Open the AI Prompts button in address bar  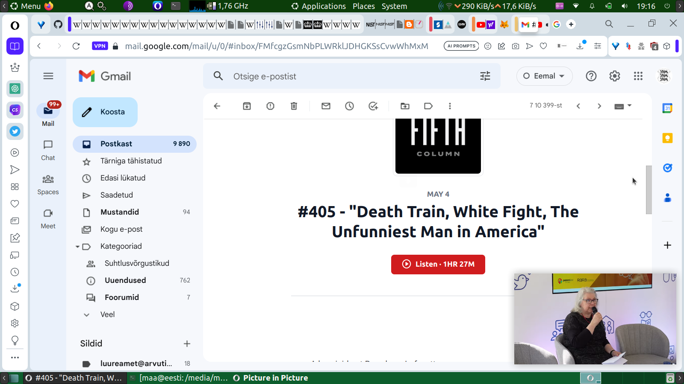coord(461,46)
